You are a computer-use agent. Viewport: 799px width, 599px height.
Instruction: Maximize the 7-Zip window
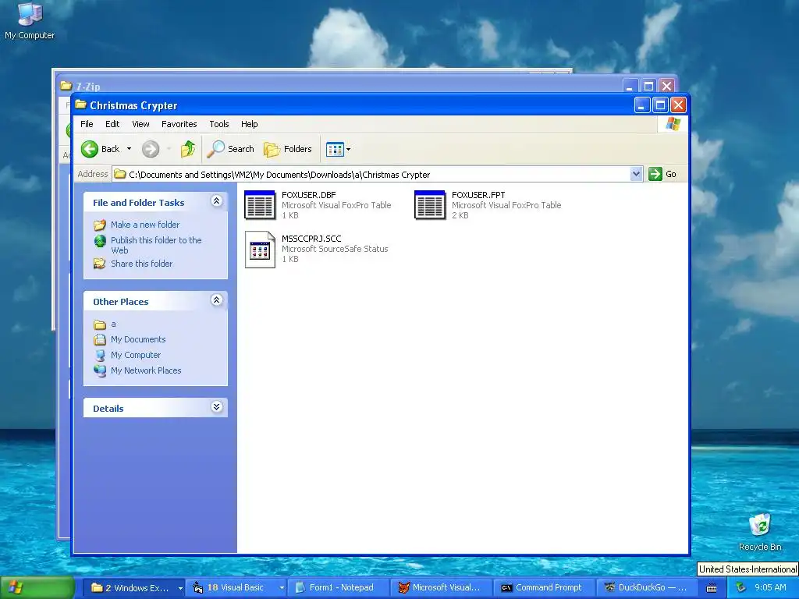coord(648,86)
